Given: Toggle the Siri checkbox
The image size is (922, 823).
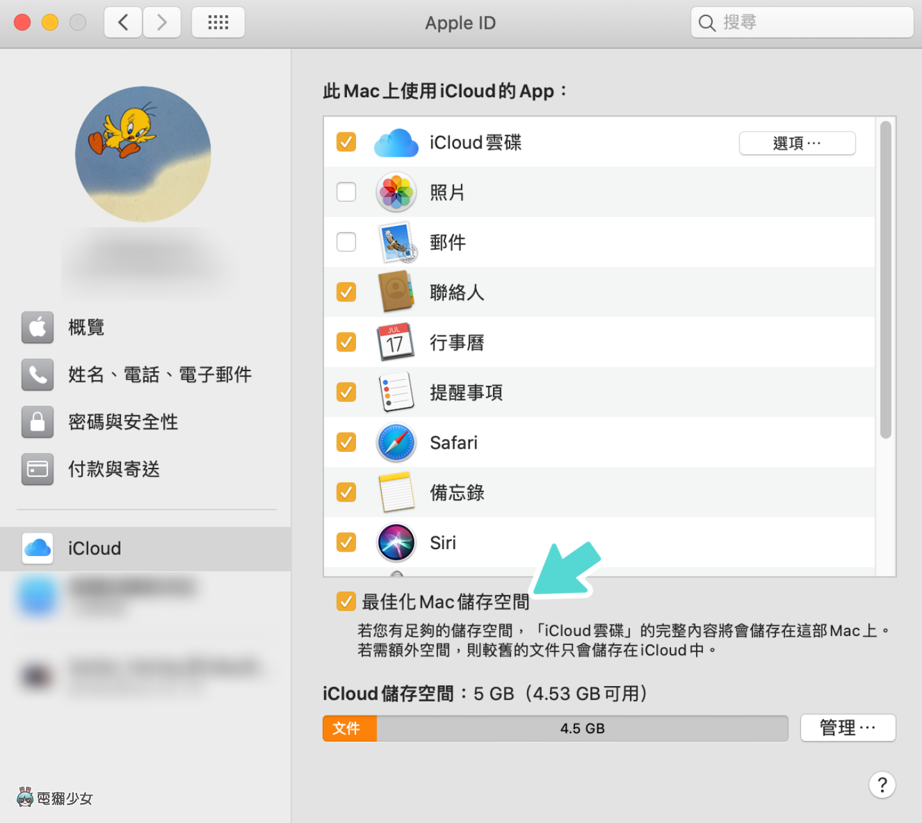Looking at the screenshot, I should pyautogui.click(x=346, y=542).
